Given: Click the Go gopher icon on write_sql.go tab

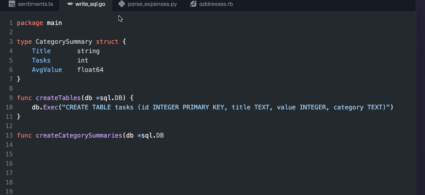Looking at the screenshot, I should coord(70,4).
